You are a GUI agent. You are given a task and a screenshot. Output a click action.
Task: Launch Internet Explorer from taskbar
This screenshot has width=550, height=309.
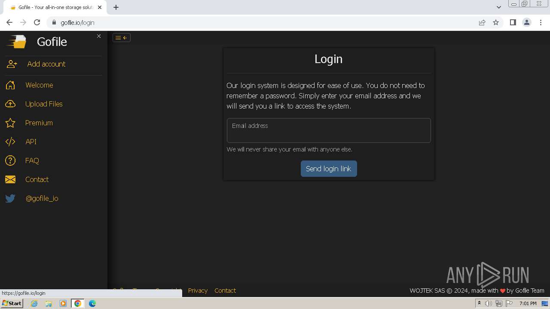click(x=34, y=303)
